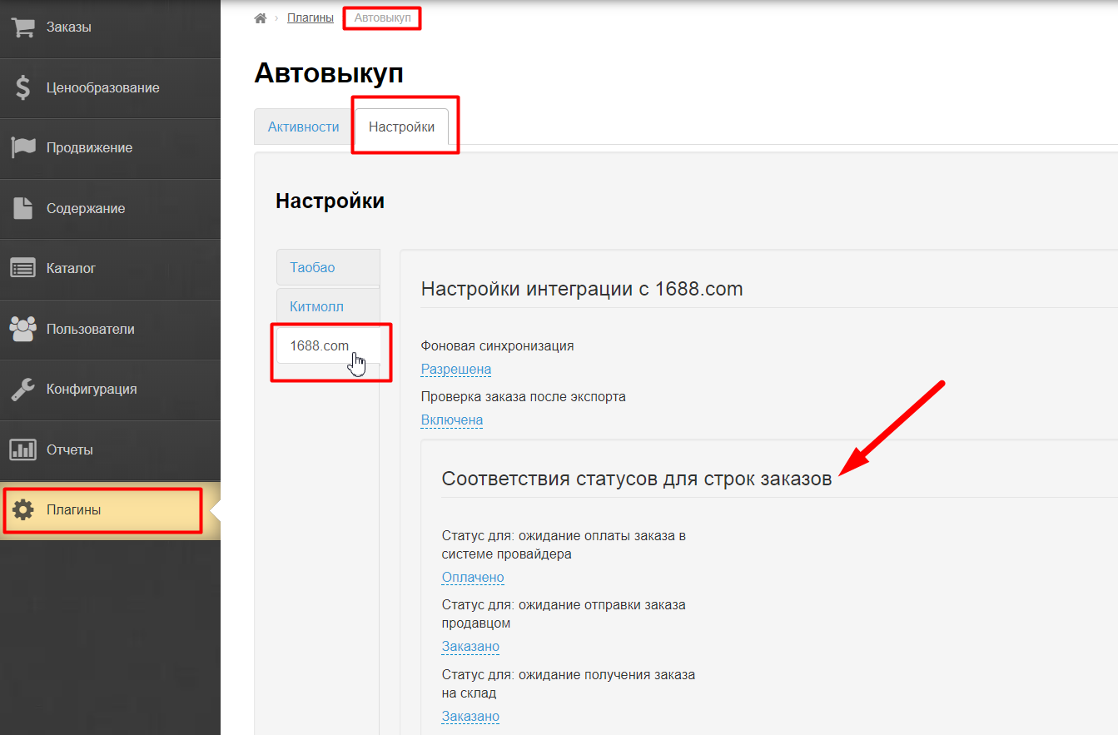Screen dimensions: 1118x735
Task: Open Заказано status for ожидание отправки
Action: coord(470,647)
